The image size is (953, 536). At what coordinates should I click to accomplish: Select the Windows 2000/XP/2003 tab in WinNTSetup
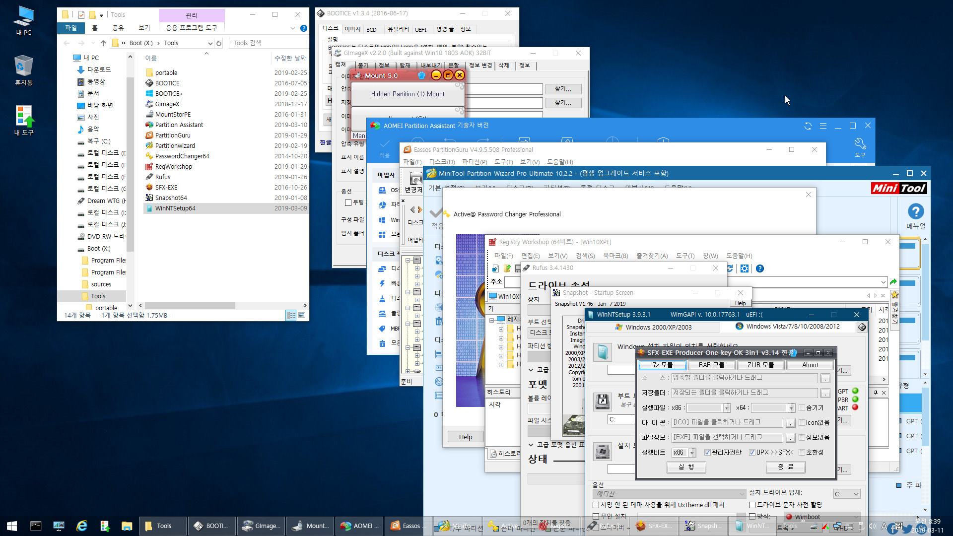tap(653, 327)
